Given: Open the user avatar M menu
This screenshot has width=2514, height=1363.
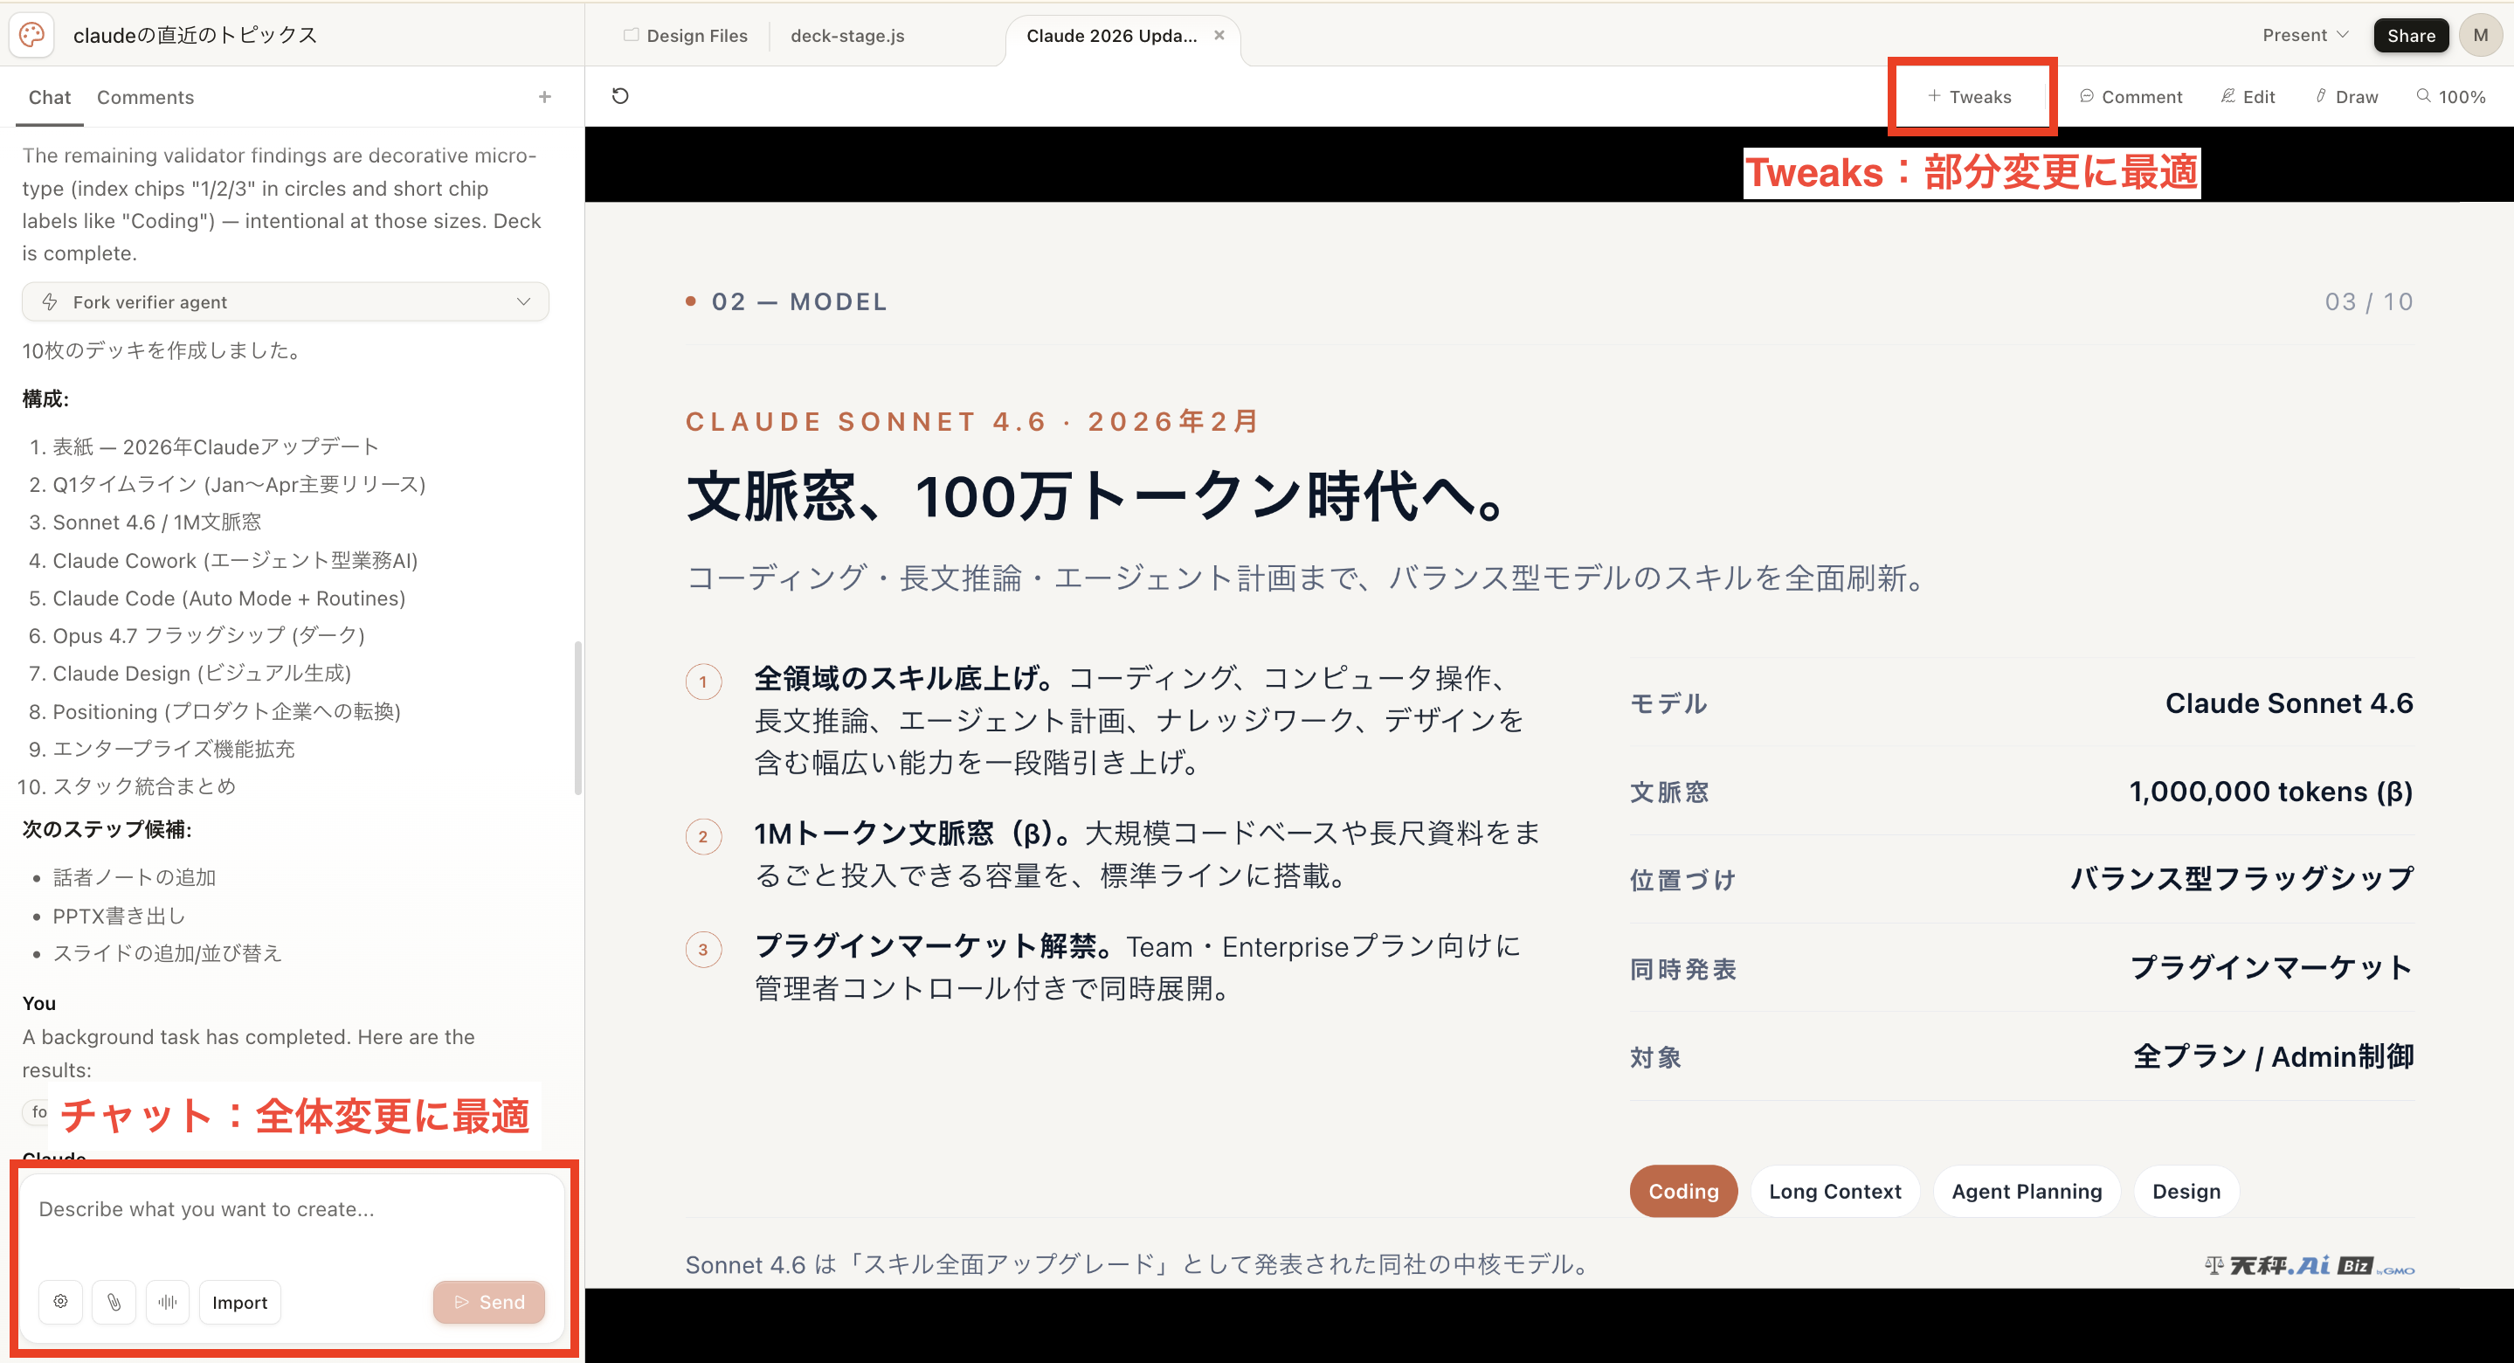Looking at the screenshot, I should click(2481, 35).
